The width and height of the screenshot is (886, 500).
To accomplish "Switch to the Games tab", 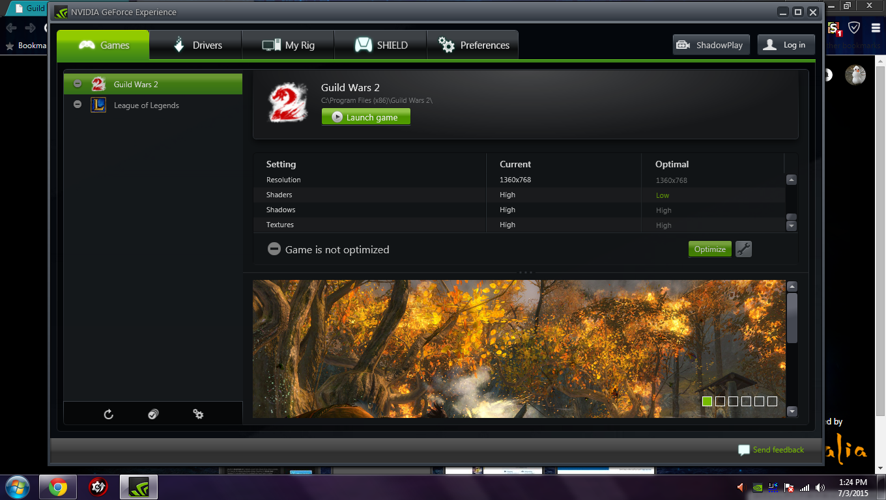I will pyautogui.click(x=103, y=45).
